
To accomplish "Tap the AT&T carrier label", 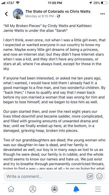I will coord(10,3).
